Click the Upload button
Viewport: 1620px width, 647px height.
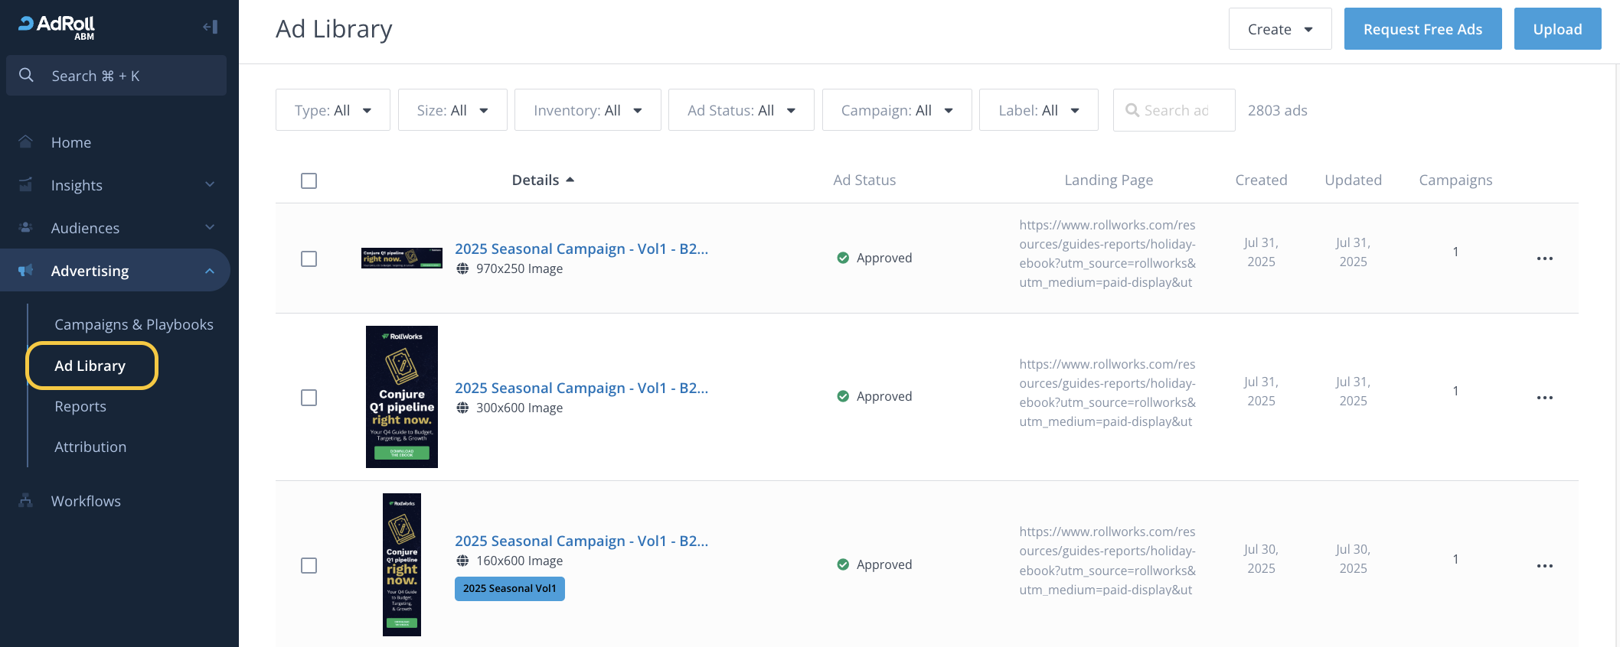tap(1557, 29)
